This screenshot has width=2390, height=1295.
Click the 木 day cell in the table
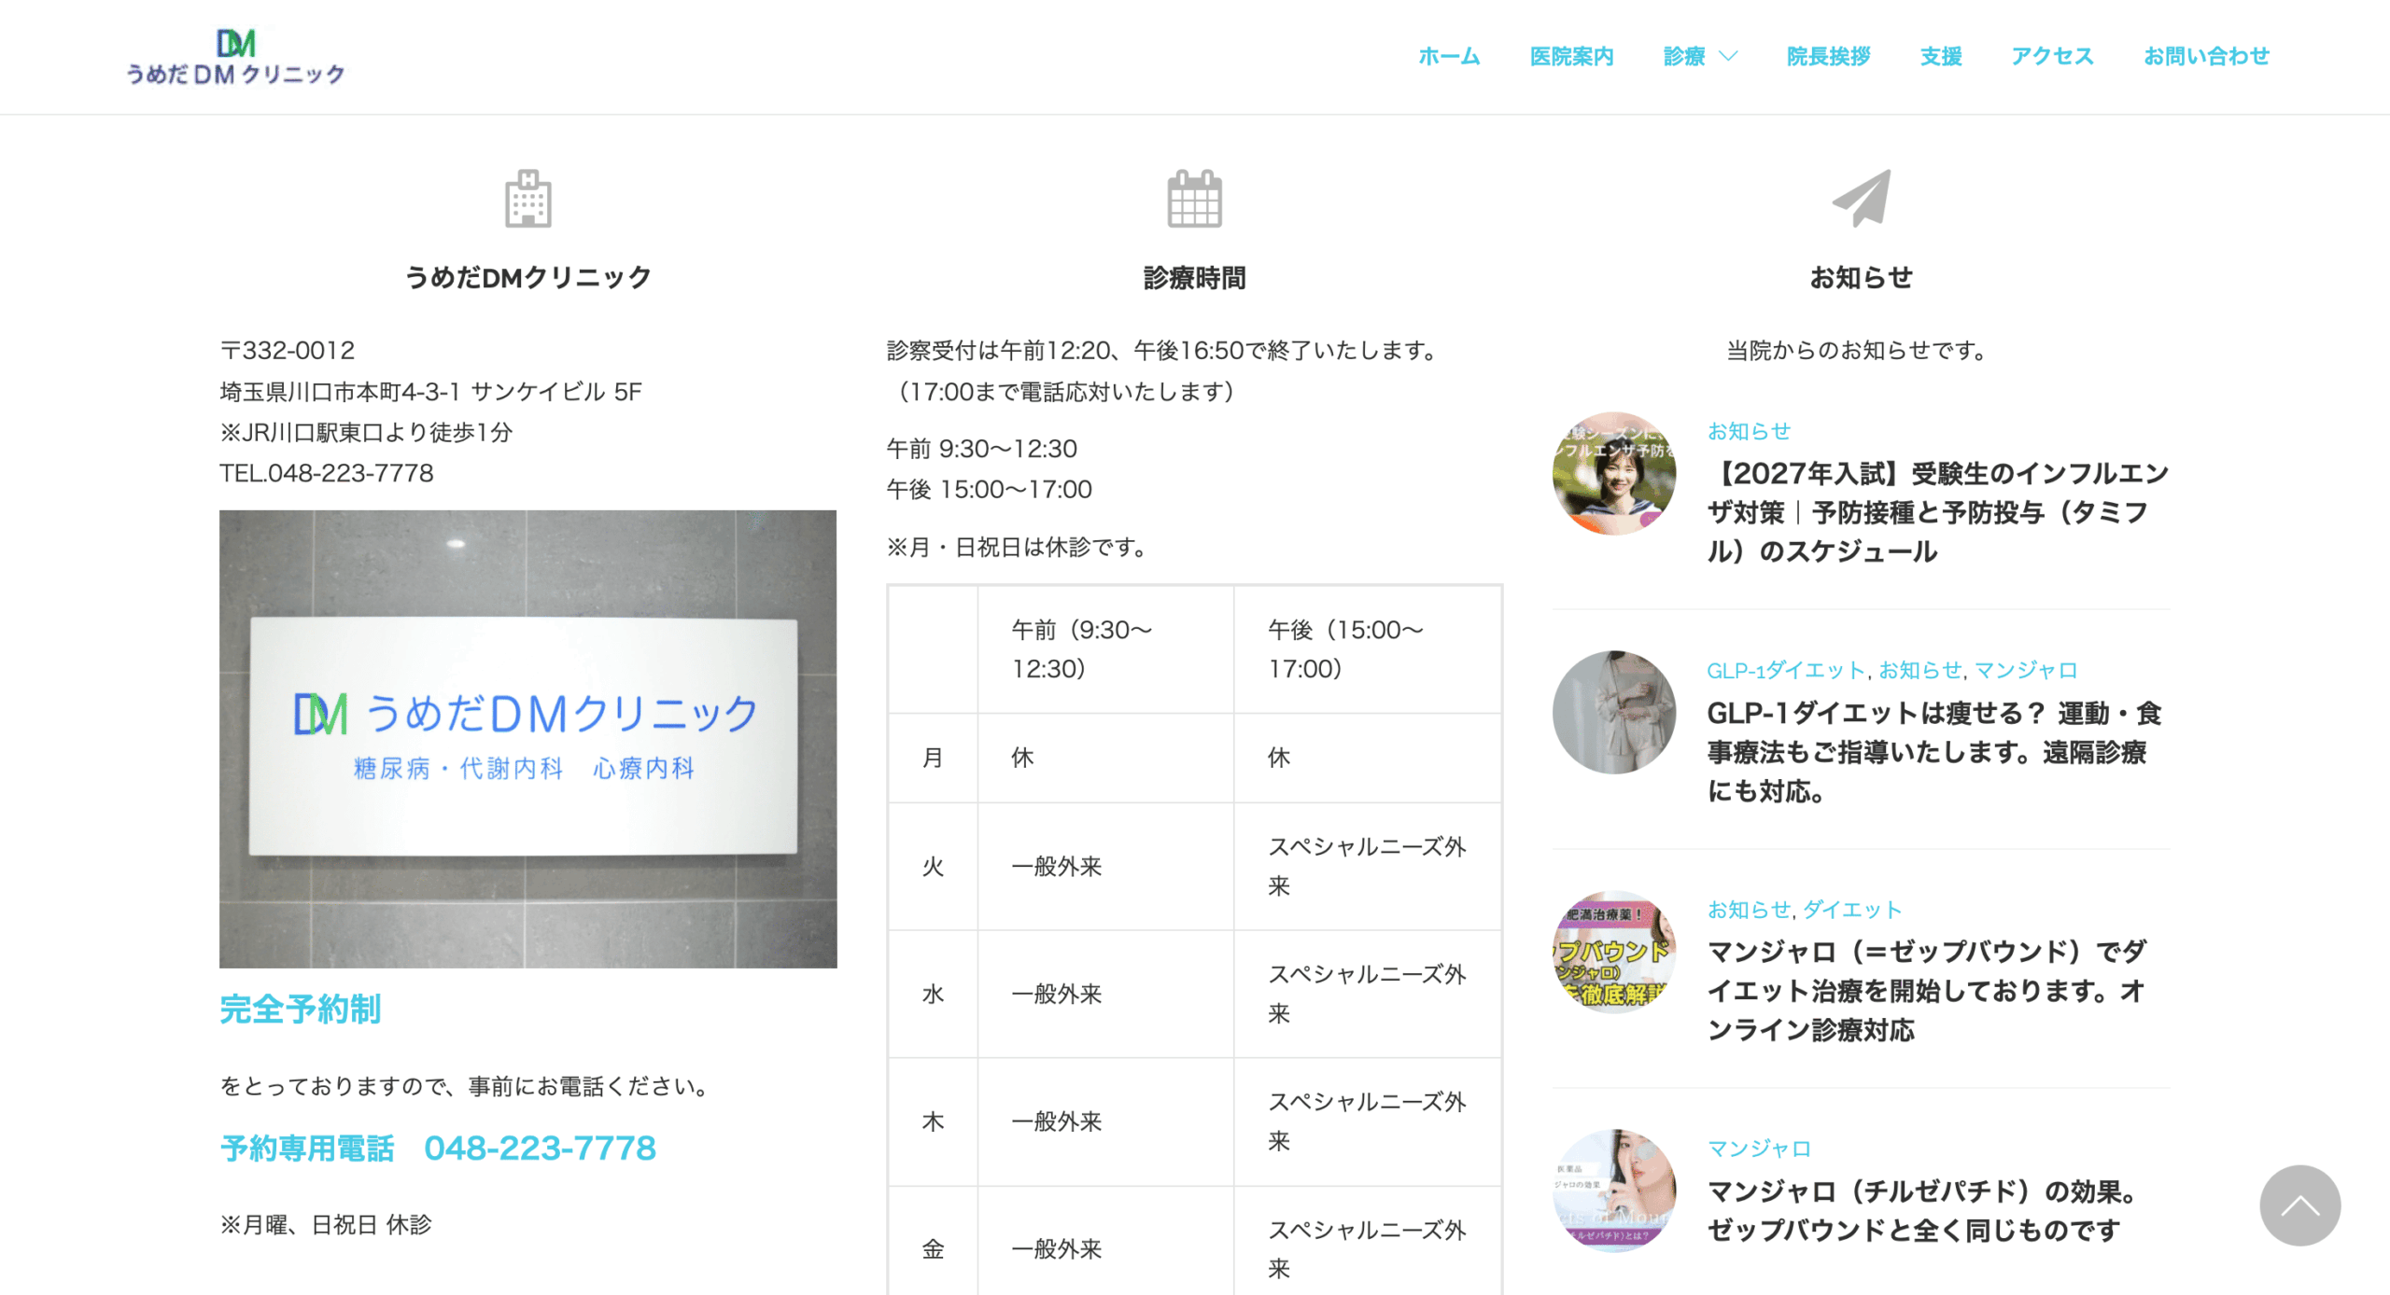click(x=933, y=1121)
